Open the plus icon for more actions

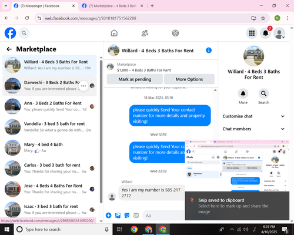[x=108, y=216]
